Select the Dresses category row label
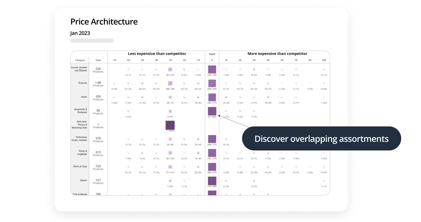 click(83, 83)
